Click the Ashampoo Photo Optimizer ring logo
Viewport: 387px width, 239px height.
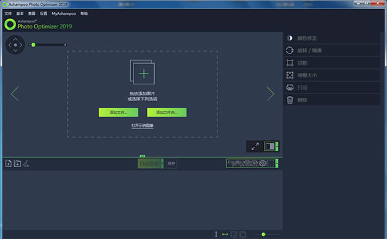pyautogui.click(x=10, y=24)
